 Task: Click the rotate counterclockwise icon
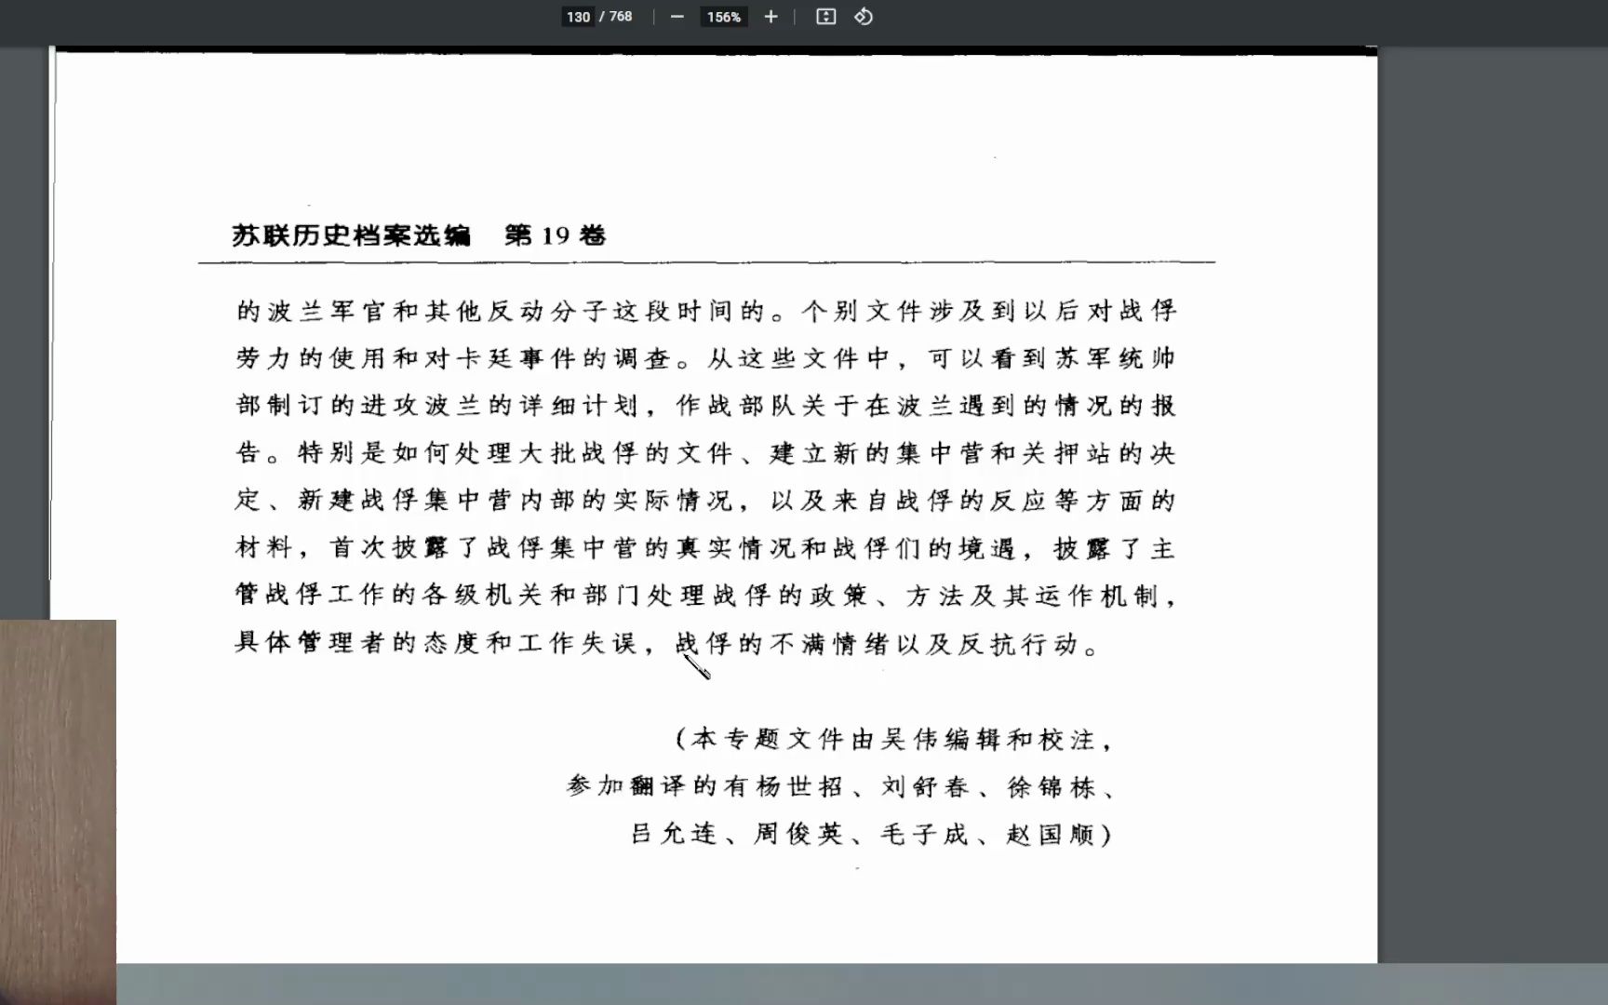point(864,17)
